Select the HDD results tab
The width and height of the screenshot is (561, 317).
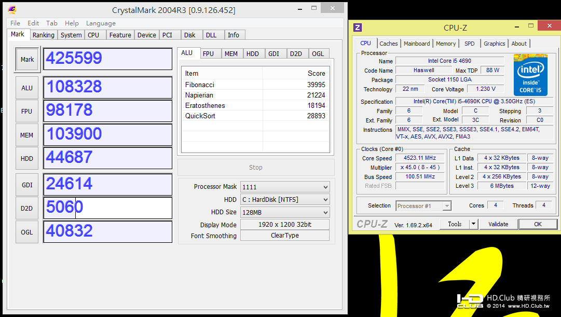pyautogui.click(x=253, y=53)
